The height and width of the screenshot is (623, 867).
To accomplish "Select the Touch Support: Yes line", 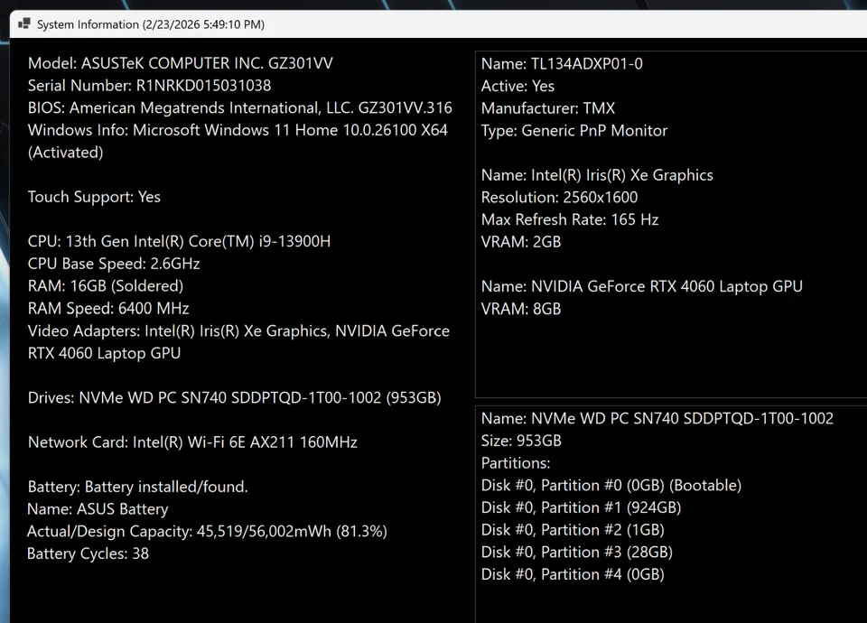I will (x=94, y=197).
